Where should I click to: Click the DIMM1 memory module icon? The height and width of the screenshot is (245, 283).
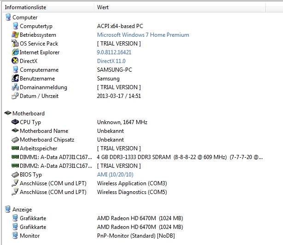[x=15, y=157]
